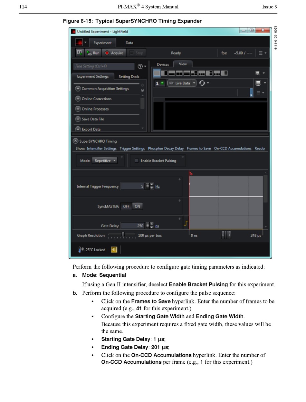Image resolution: width=306 pixels, height=402 pixels.
Task: Expand Online Corrections section
Action: 78,99
